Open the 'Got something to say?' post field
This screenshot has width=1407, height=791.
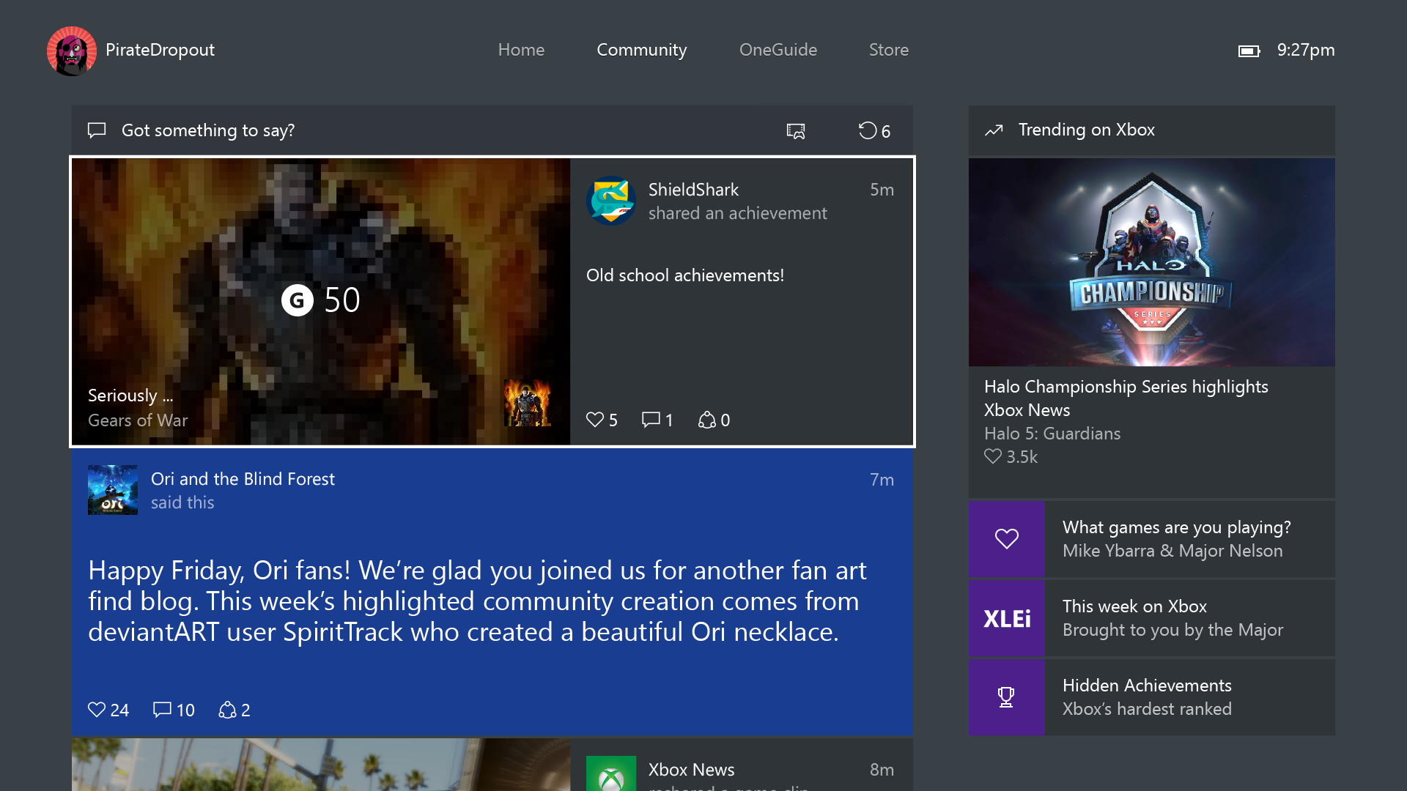click(208, 130)
